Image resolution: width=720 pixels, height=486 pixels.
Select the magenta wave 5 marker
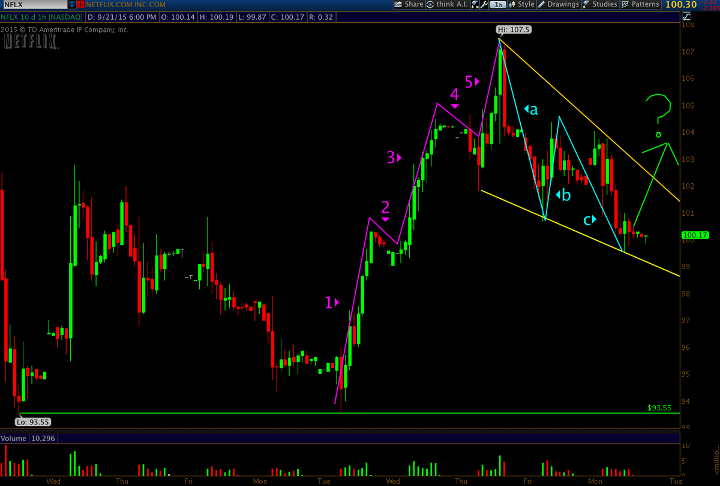point(473,81)
